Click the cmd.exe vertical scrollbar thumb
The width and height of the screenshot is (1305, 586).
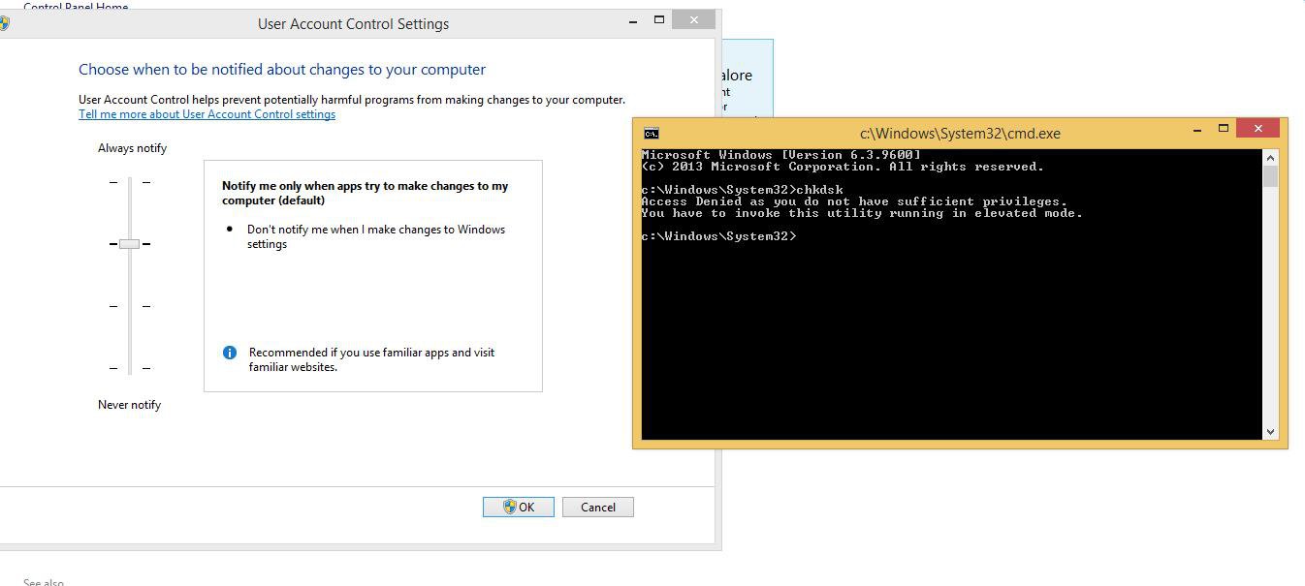tap(1270, 176)
